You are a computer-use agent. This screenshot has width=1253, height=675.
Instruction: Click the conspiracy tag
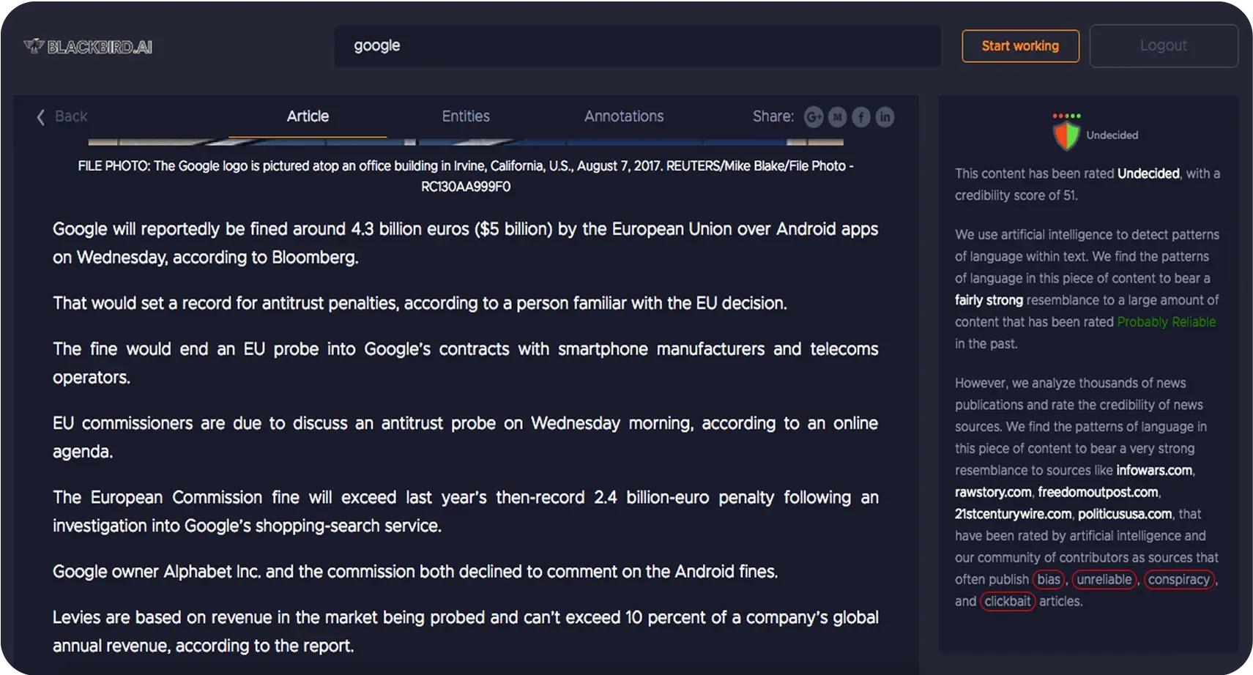coord(1178,580)
